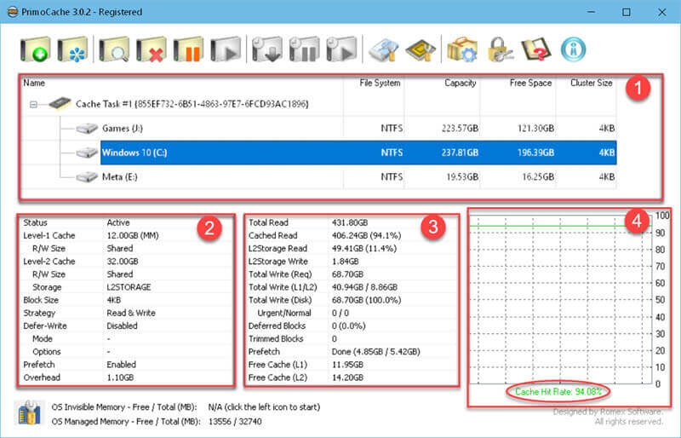The image size is (681, 438).
Task: Open the toolbox options icon with gear
Action: 462,49
